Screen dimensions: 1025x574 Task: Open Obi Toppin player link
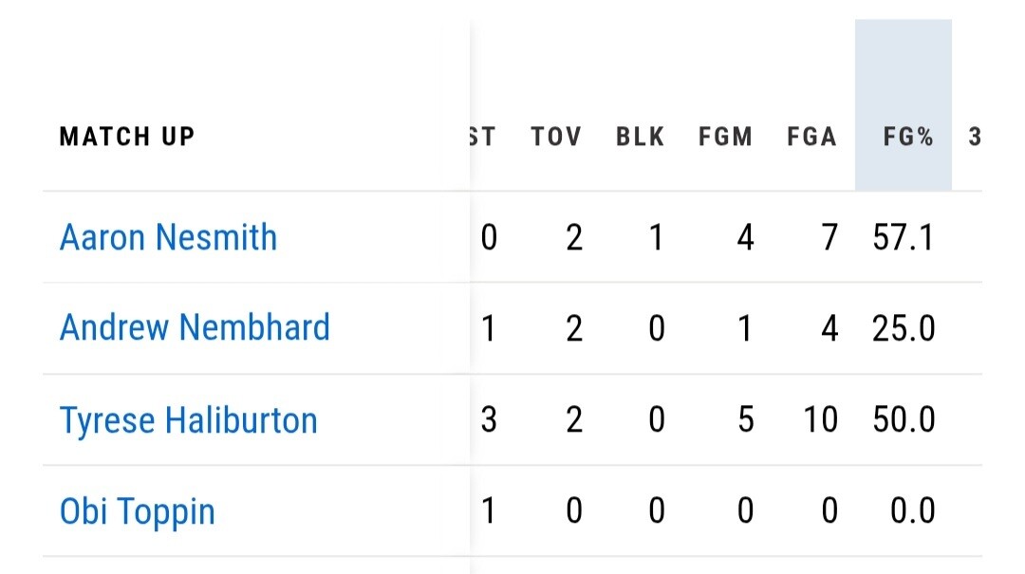tap(137, 511)
